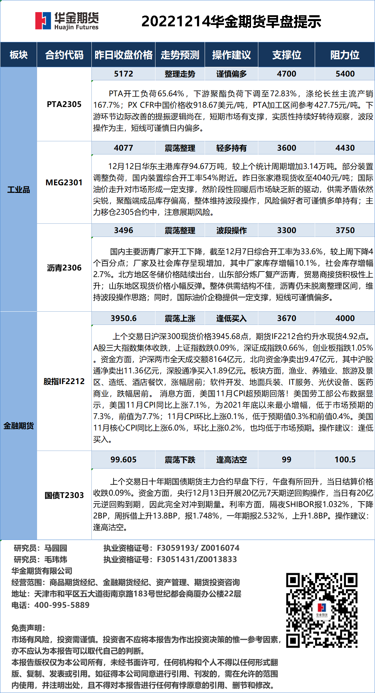
Task: Click asphalt advice cell 波段操作
Action: pos(231,230)
